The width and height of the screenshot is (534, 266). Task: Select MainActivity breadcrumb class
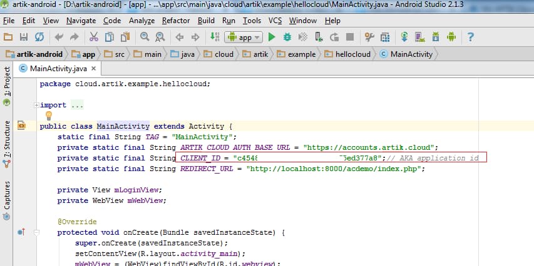(x=406, y=54)
